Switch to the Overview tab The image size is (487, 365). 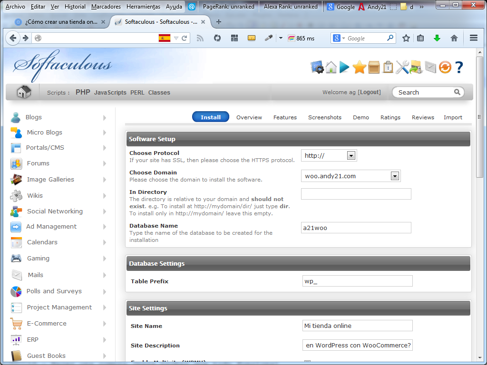tap(249, 117)
